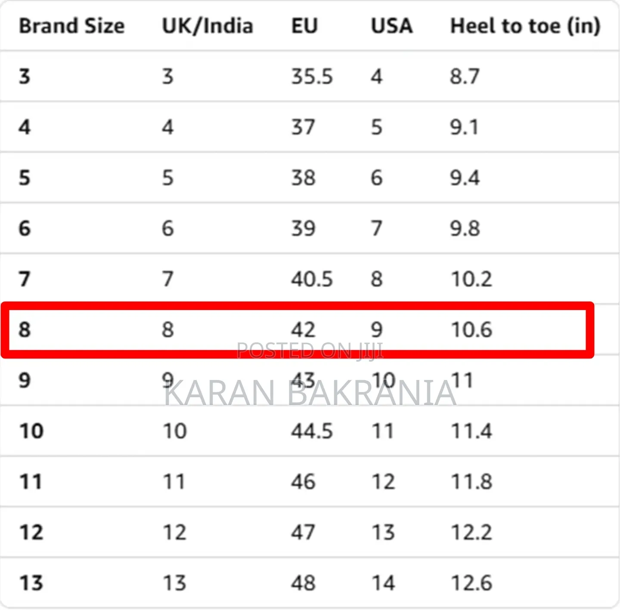
Task: Click the EU column header
Action: click(304, 26)
